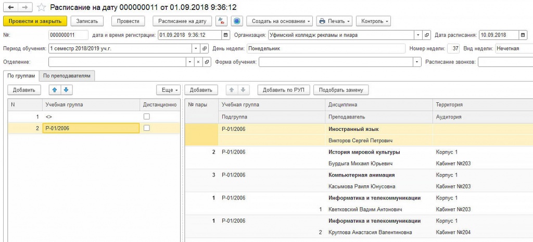
Task: Click the История мировой культуры cell
Action: pyautogui.click(x=379, y=152)
